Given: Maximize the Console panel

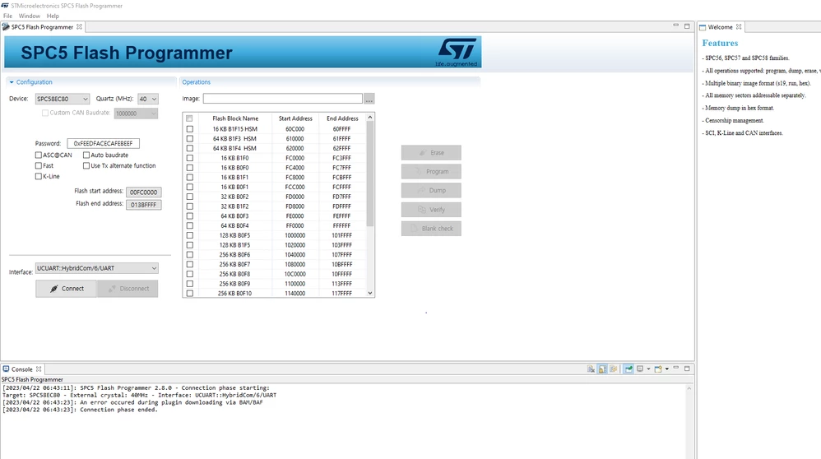Looking at the screenshot, I should [x=687, y=369].
